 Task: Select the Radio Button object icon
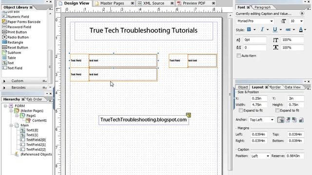(4, 37)
